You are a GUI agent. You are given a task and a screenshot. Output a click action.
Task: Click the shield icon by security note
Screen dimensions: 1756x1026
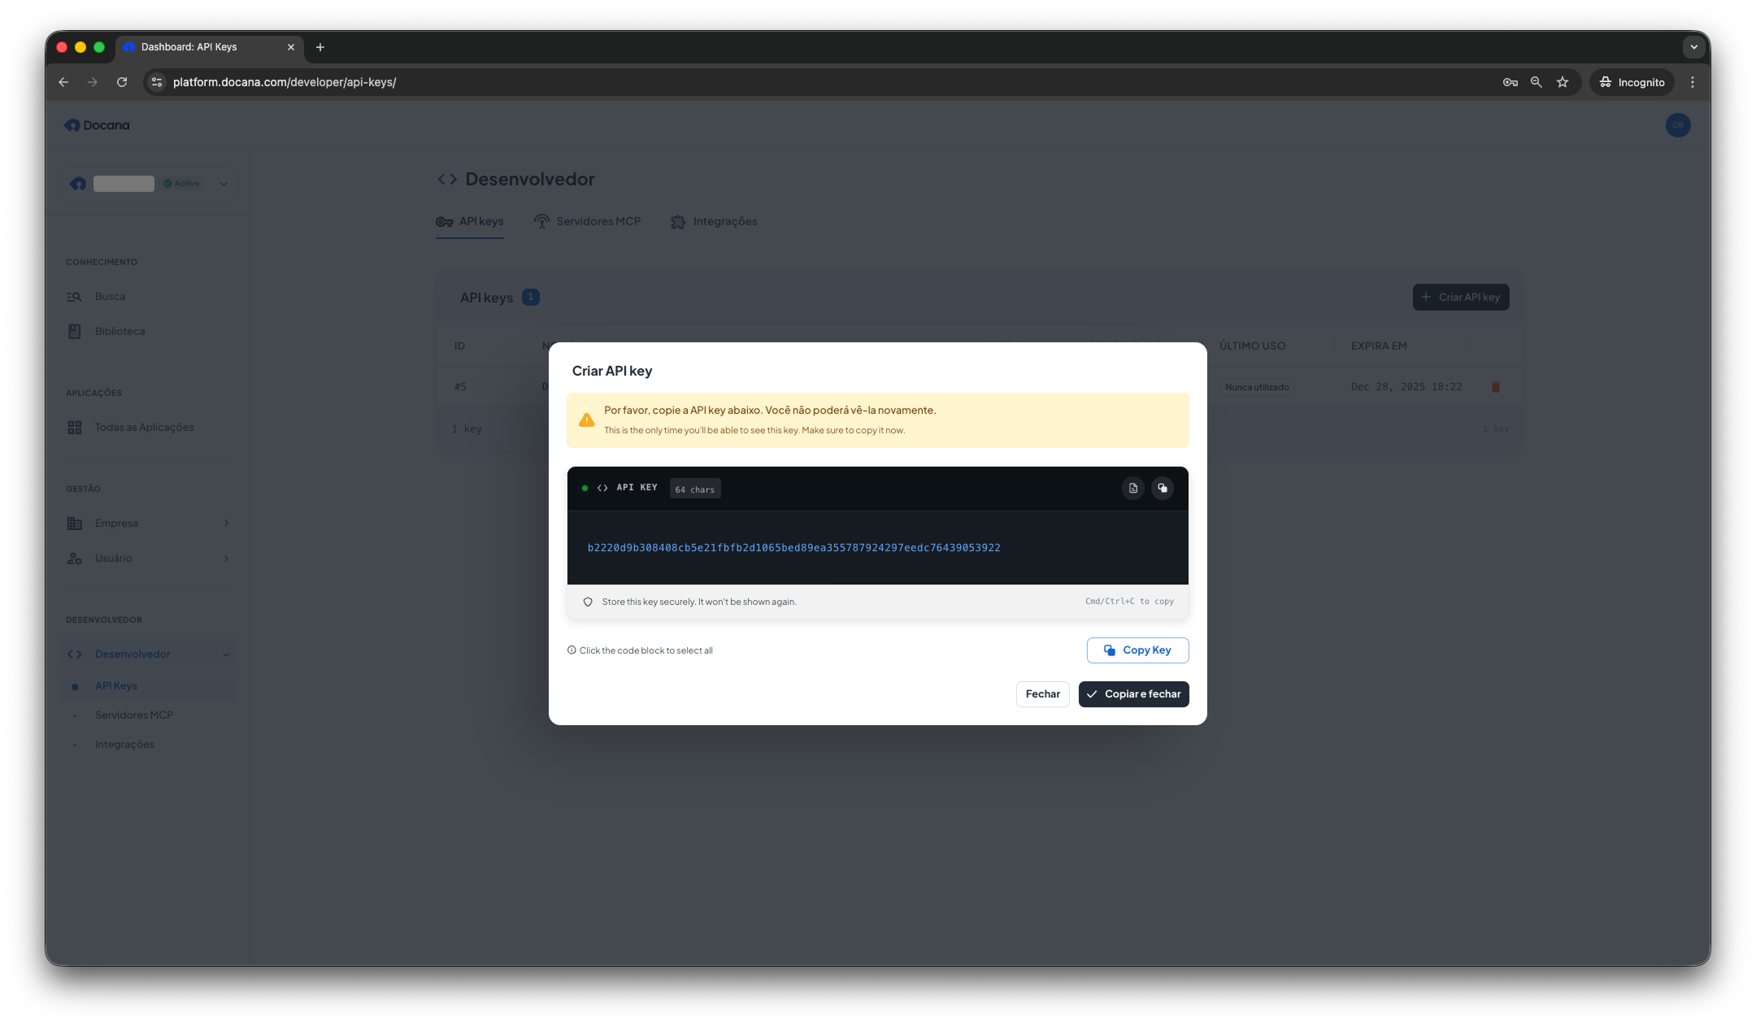click(588, 602)
